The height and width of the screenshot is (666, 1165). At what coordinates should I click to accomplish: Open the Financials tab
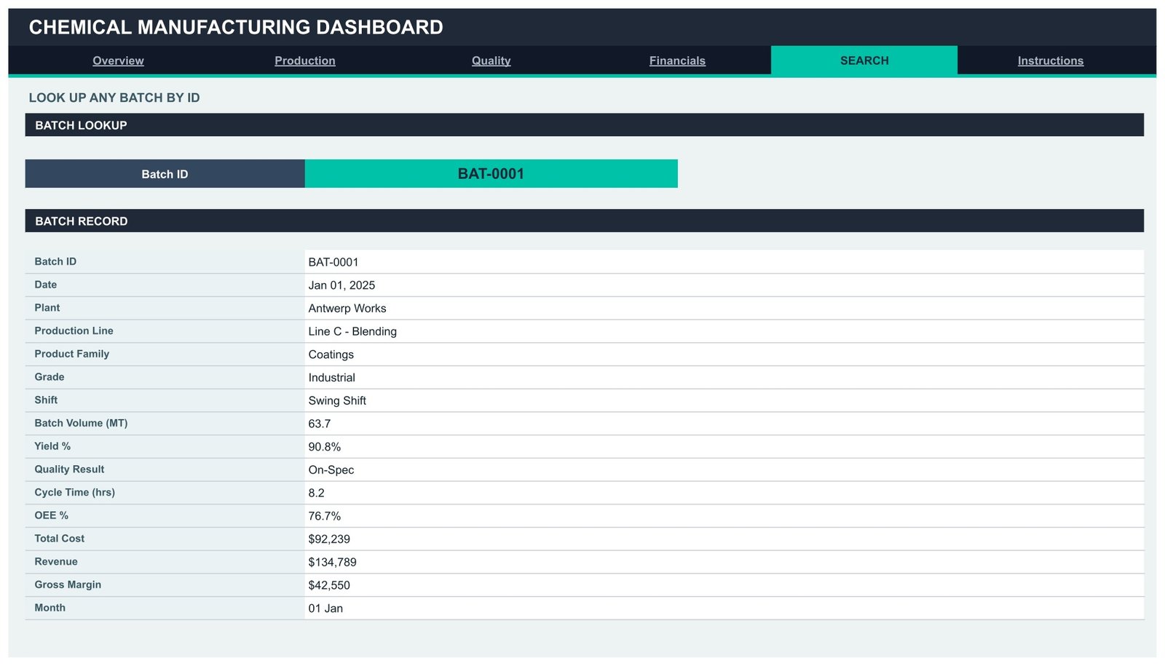677,60
